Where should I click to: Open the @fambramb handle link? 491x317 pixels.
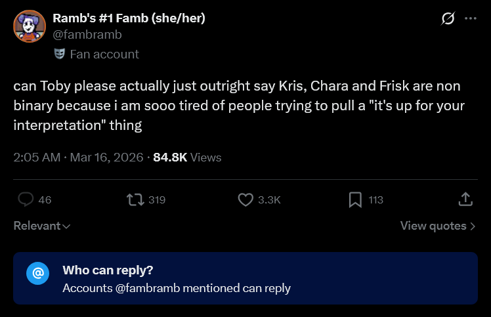click(x=87, y=34)
